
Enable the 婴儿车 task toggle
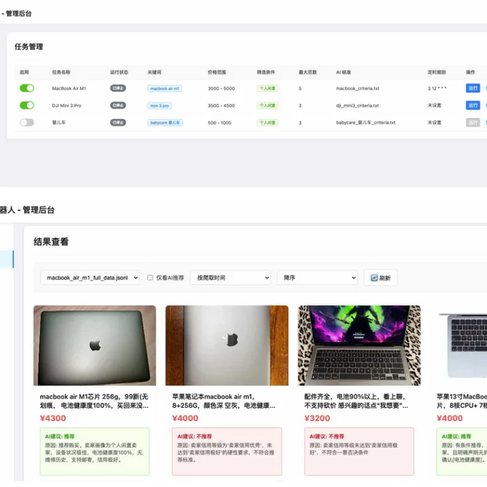(x=27, y=122)
